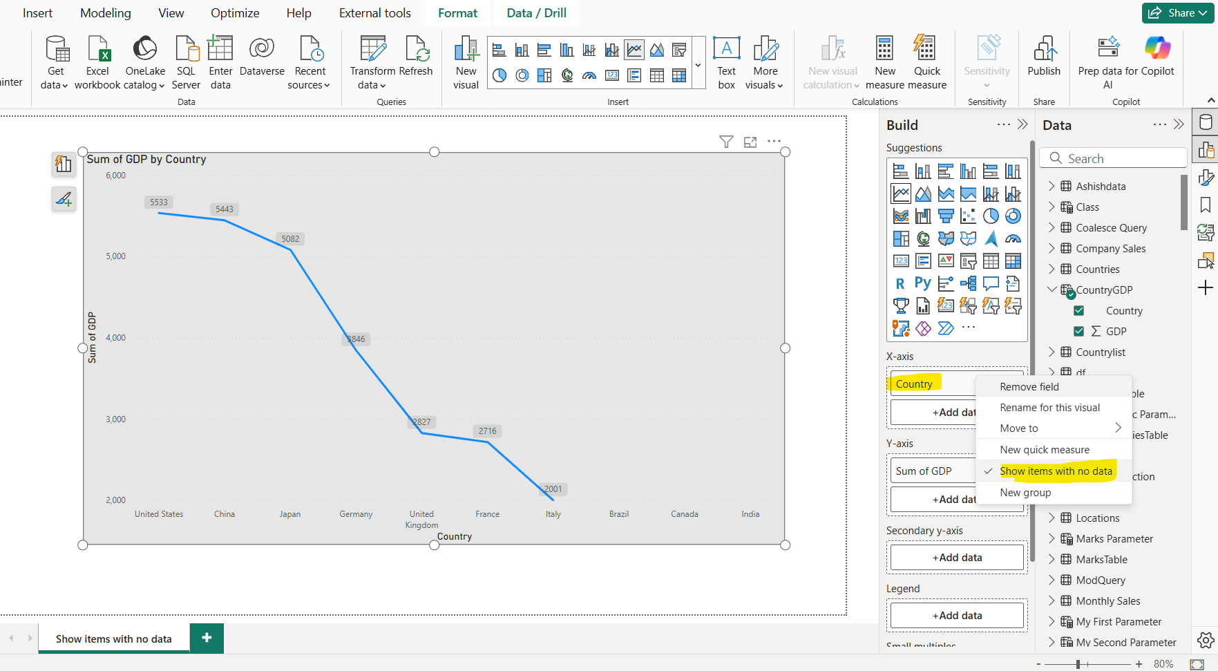Insert a New visual

pos(466,62)
